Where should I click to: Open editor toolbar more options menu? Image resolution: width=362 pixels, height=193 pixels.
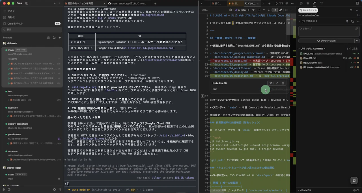[x=292, y=10]
